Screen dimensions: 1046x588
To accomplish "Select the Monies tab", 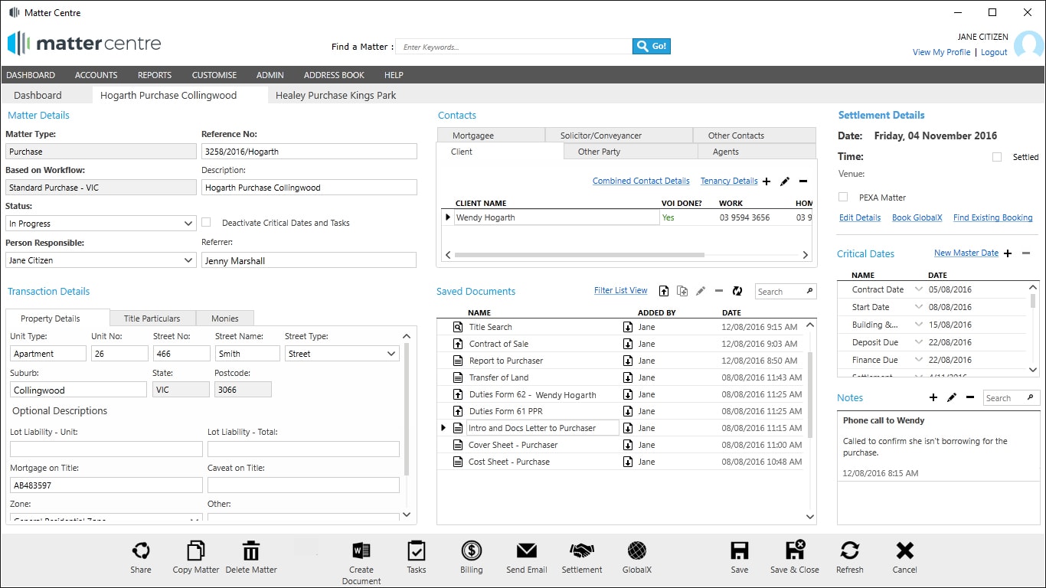I will (225, 318).
